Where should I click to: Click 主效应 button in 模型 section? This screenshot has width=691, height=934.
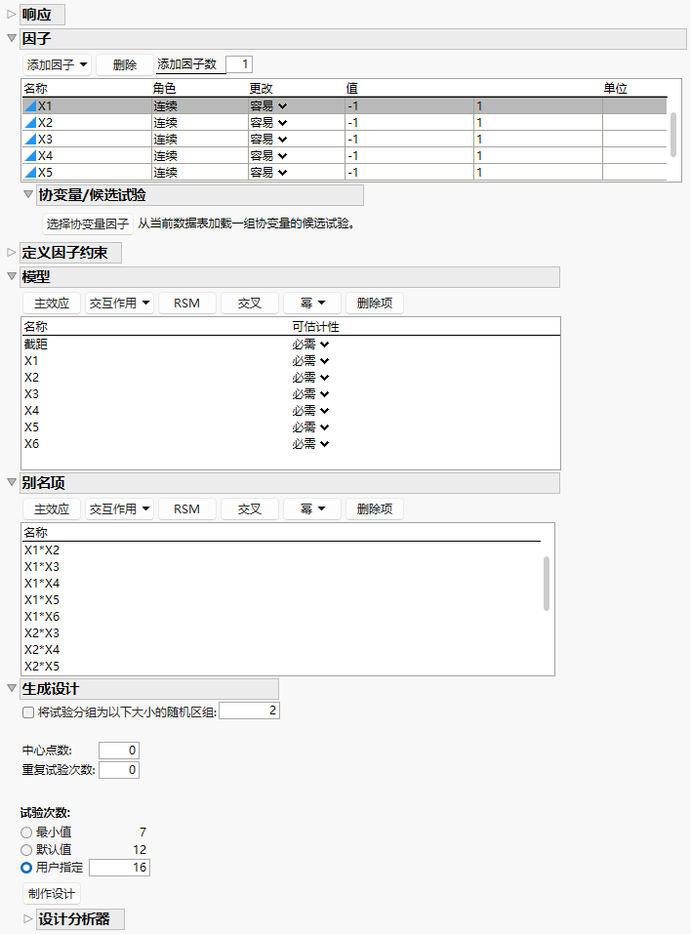tap(51, 304)
